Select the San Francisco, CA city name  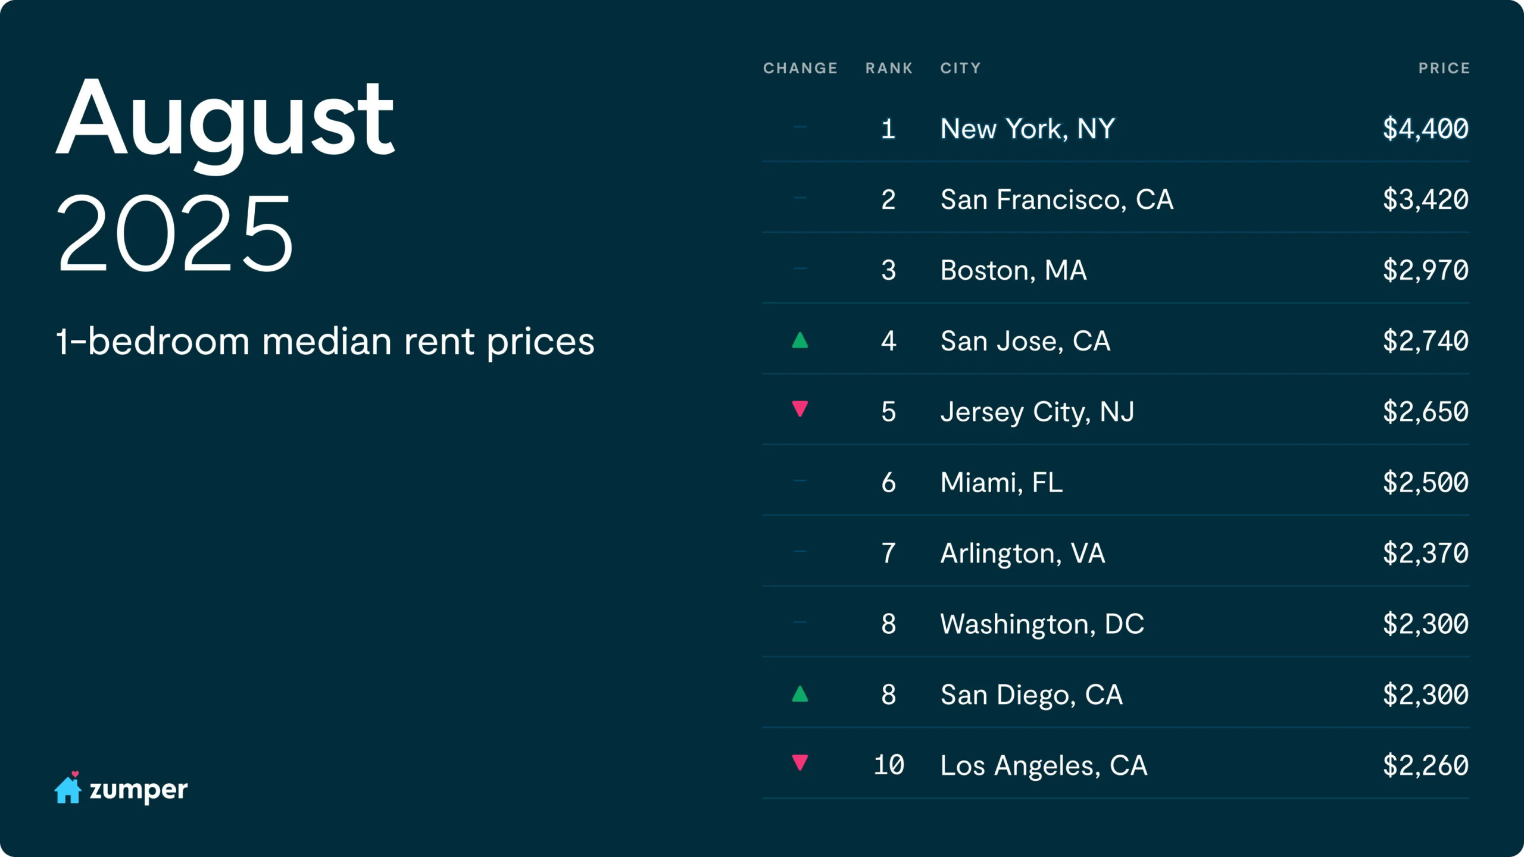coord(1057,199)
